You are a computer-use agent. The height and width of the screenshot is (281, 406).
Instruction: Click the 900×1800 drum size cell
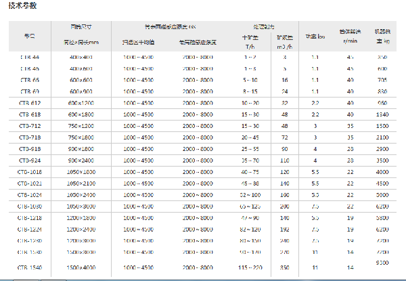[x=81, y=149]
